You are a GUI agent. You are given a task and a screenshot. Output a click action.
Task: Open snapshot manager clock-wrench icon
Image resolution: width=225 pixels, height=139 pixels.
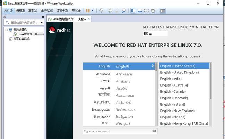click(x=124, y=11)
